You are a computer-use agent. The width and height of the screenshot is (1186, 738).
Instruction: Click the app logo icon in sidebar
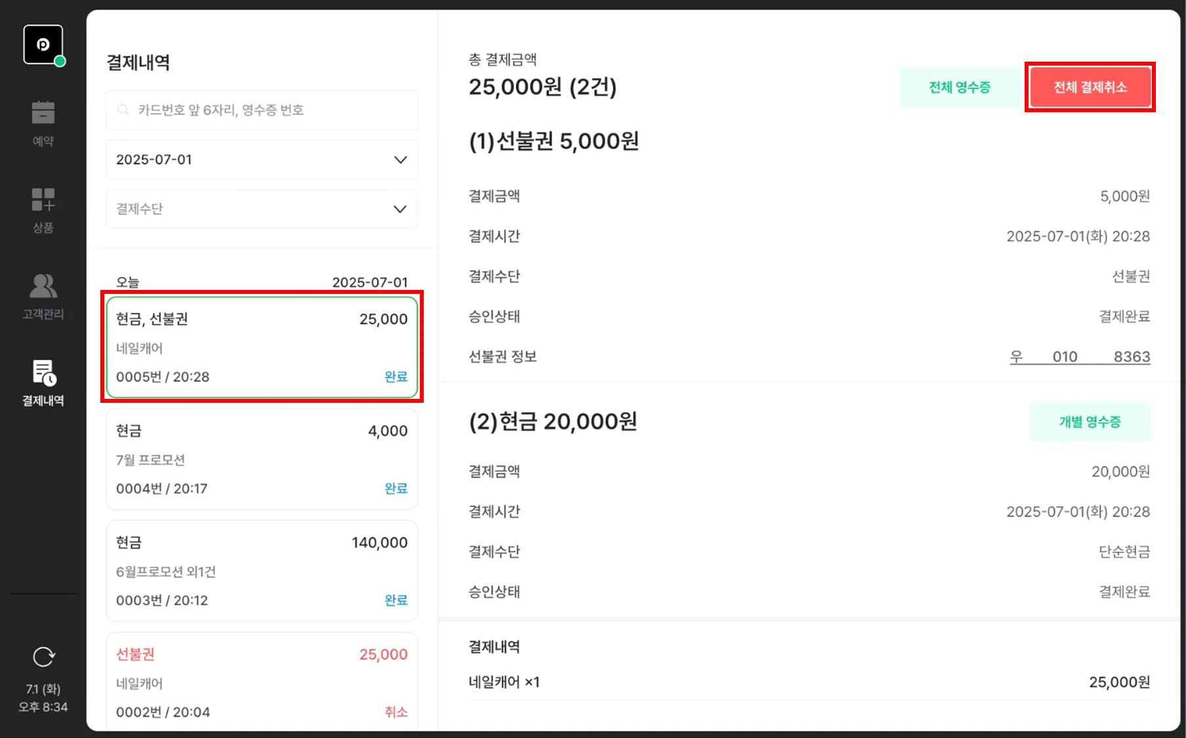click(x=43, y=45)
